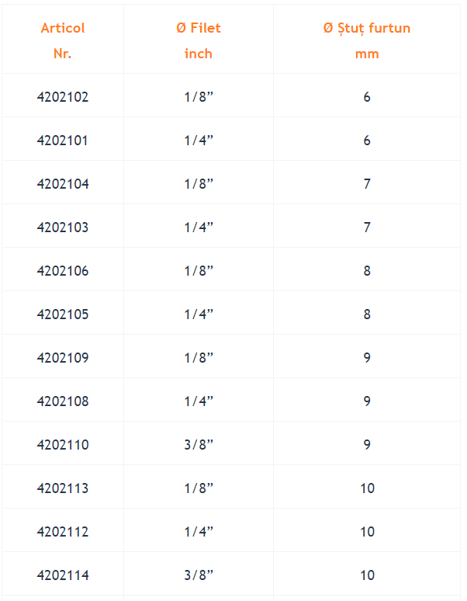
Task: Click the Articol Nr. column header
Action: [63, 40]
